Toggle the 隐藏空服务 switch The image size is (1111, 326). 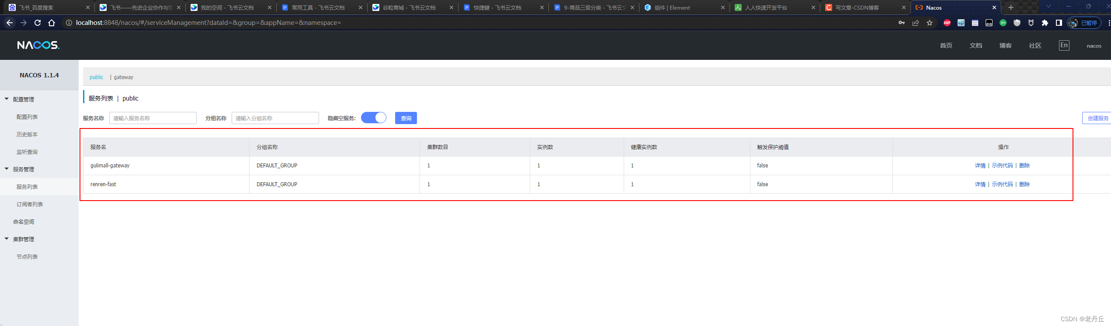point(374,118)
